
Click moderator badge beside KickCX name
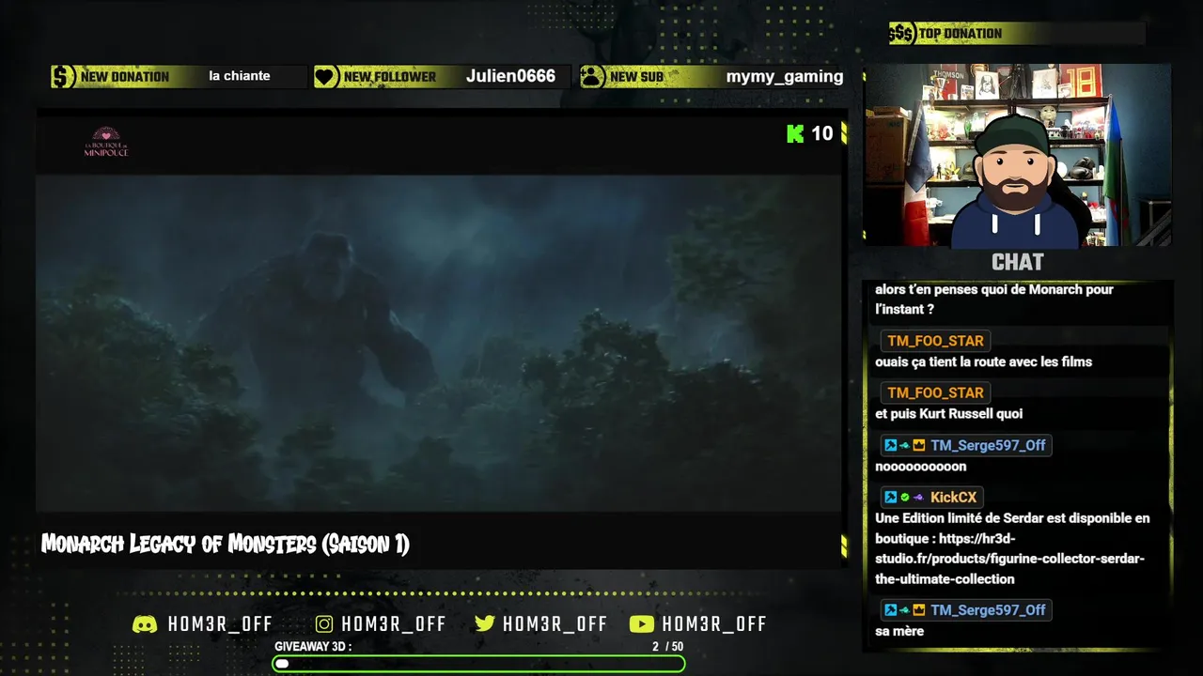tap(890, 498)
